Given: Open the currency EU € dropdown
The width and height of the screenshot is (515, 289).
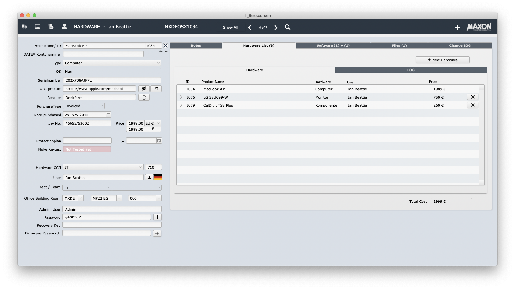Looking at the screenshot, I should [153, 123].
